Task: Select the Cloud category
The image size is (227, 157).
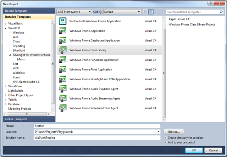Action: 16,41
